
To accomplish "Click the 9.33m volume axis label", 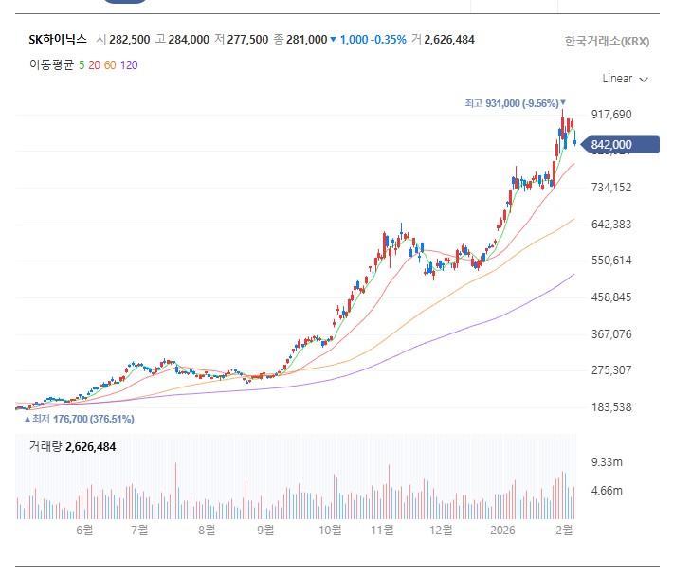I will 607,462.
